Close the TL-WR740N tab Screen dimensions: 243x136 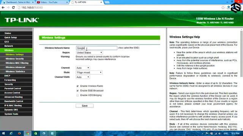coord(101,2)
